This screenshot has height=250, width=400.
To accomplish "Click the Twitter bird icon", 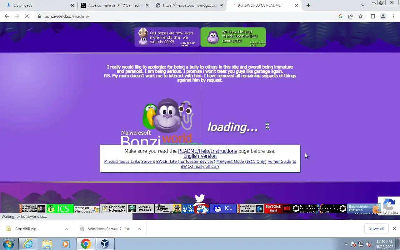I will 200,199.
